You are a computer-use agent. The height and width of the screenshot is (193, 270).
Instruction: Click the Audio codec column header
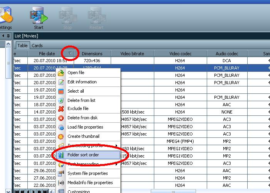pos(227,54)
